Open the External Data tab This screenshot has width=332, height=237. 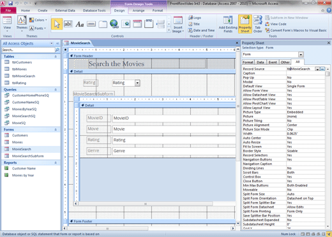(65, 10)
